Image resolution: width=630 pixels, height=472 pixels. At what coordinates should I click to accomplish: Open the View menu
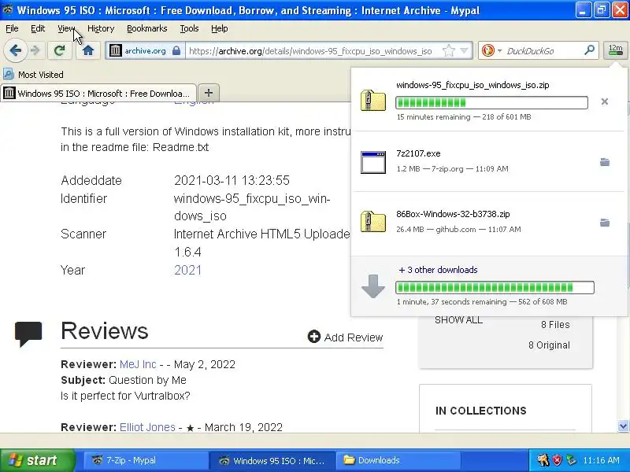coord(66,28)
